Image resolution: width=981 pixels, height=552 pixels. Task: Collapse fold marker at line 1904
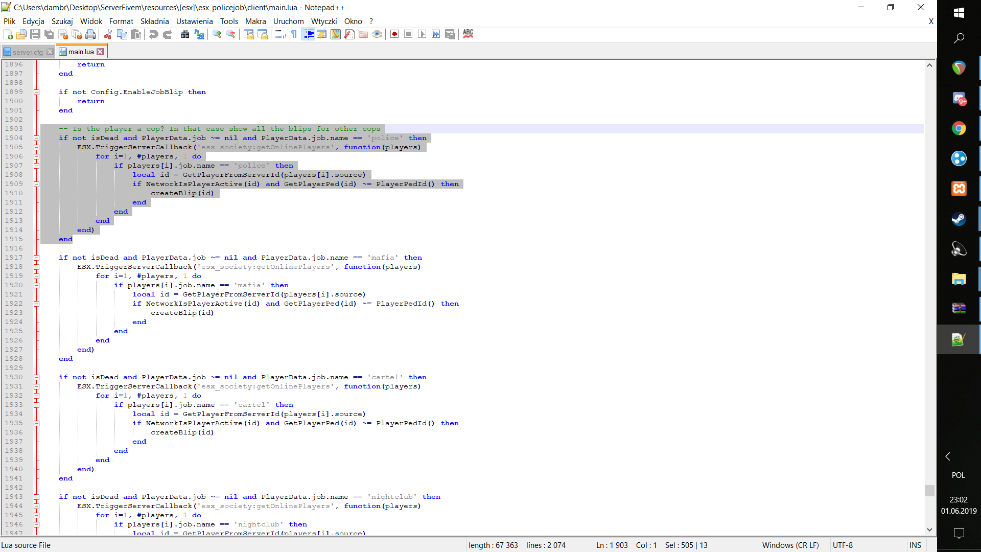(36, 138)
